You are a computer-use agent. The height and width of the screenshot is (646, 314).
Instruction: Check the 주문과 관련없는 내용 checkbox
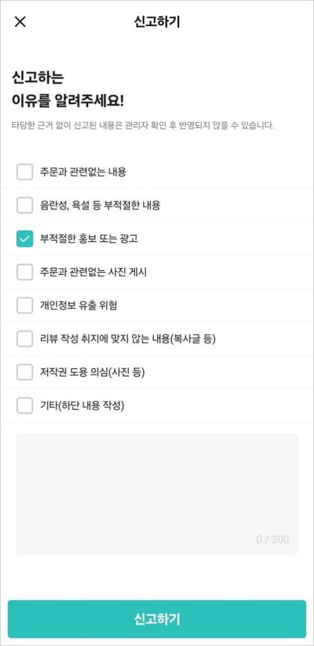tap(25, 172)
